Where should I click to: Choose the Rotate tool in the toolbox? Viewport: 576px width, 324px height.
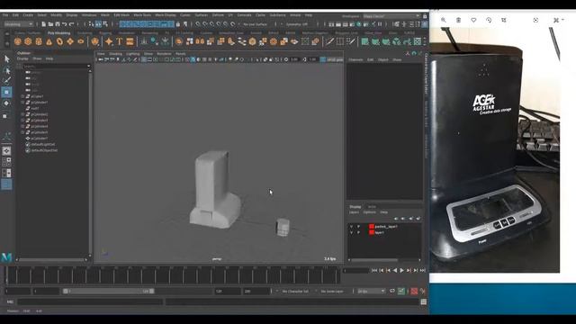[x=6, y=103]
